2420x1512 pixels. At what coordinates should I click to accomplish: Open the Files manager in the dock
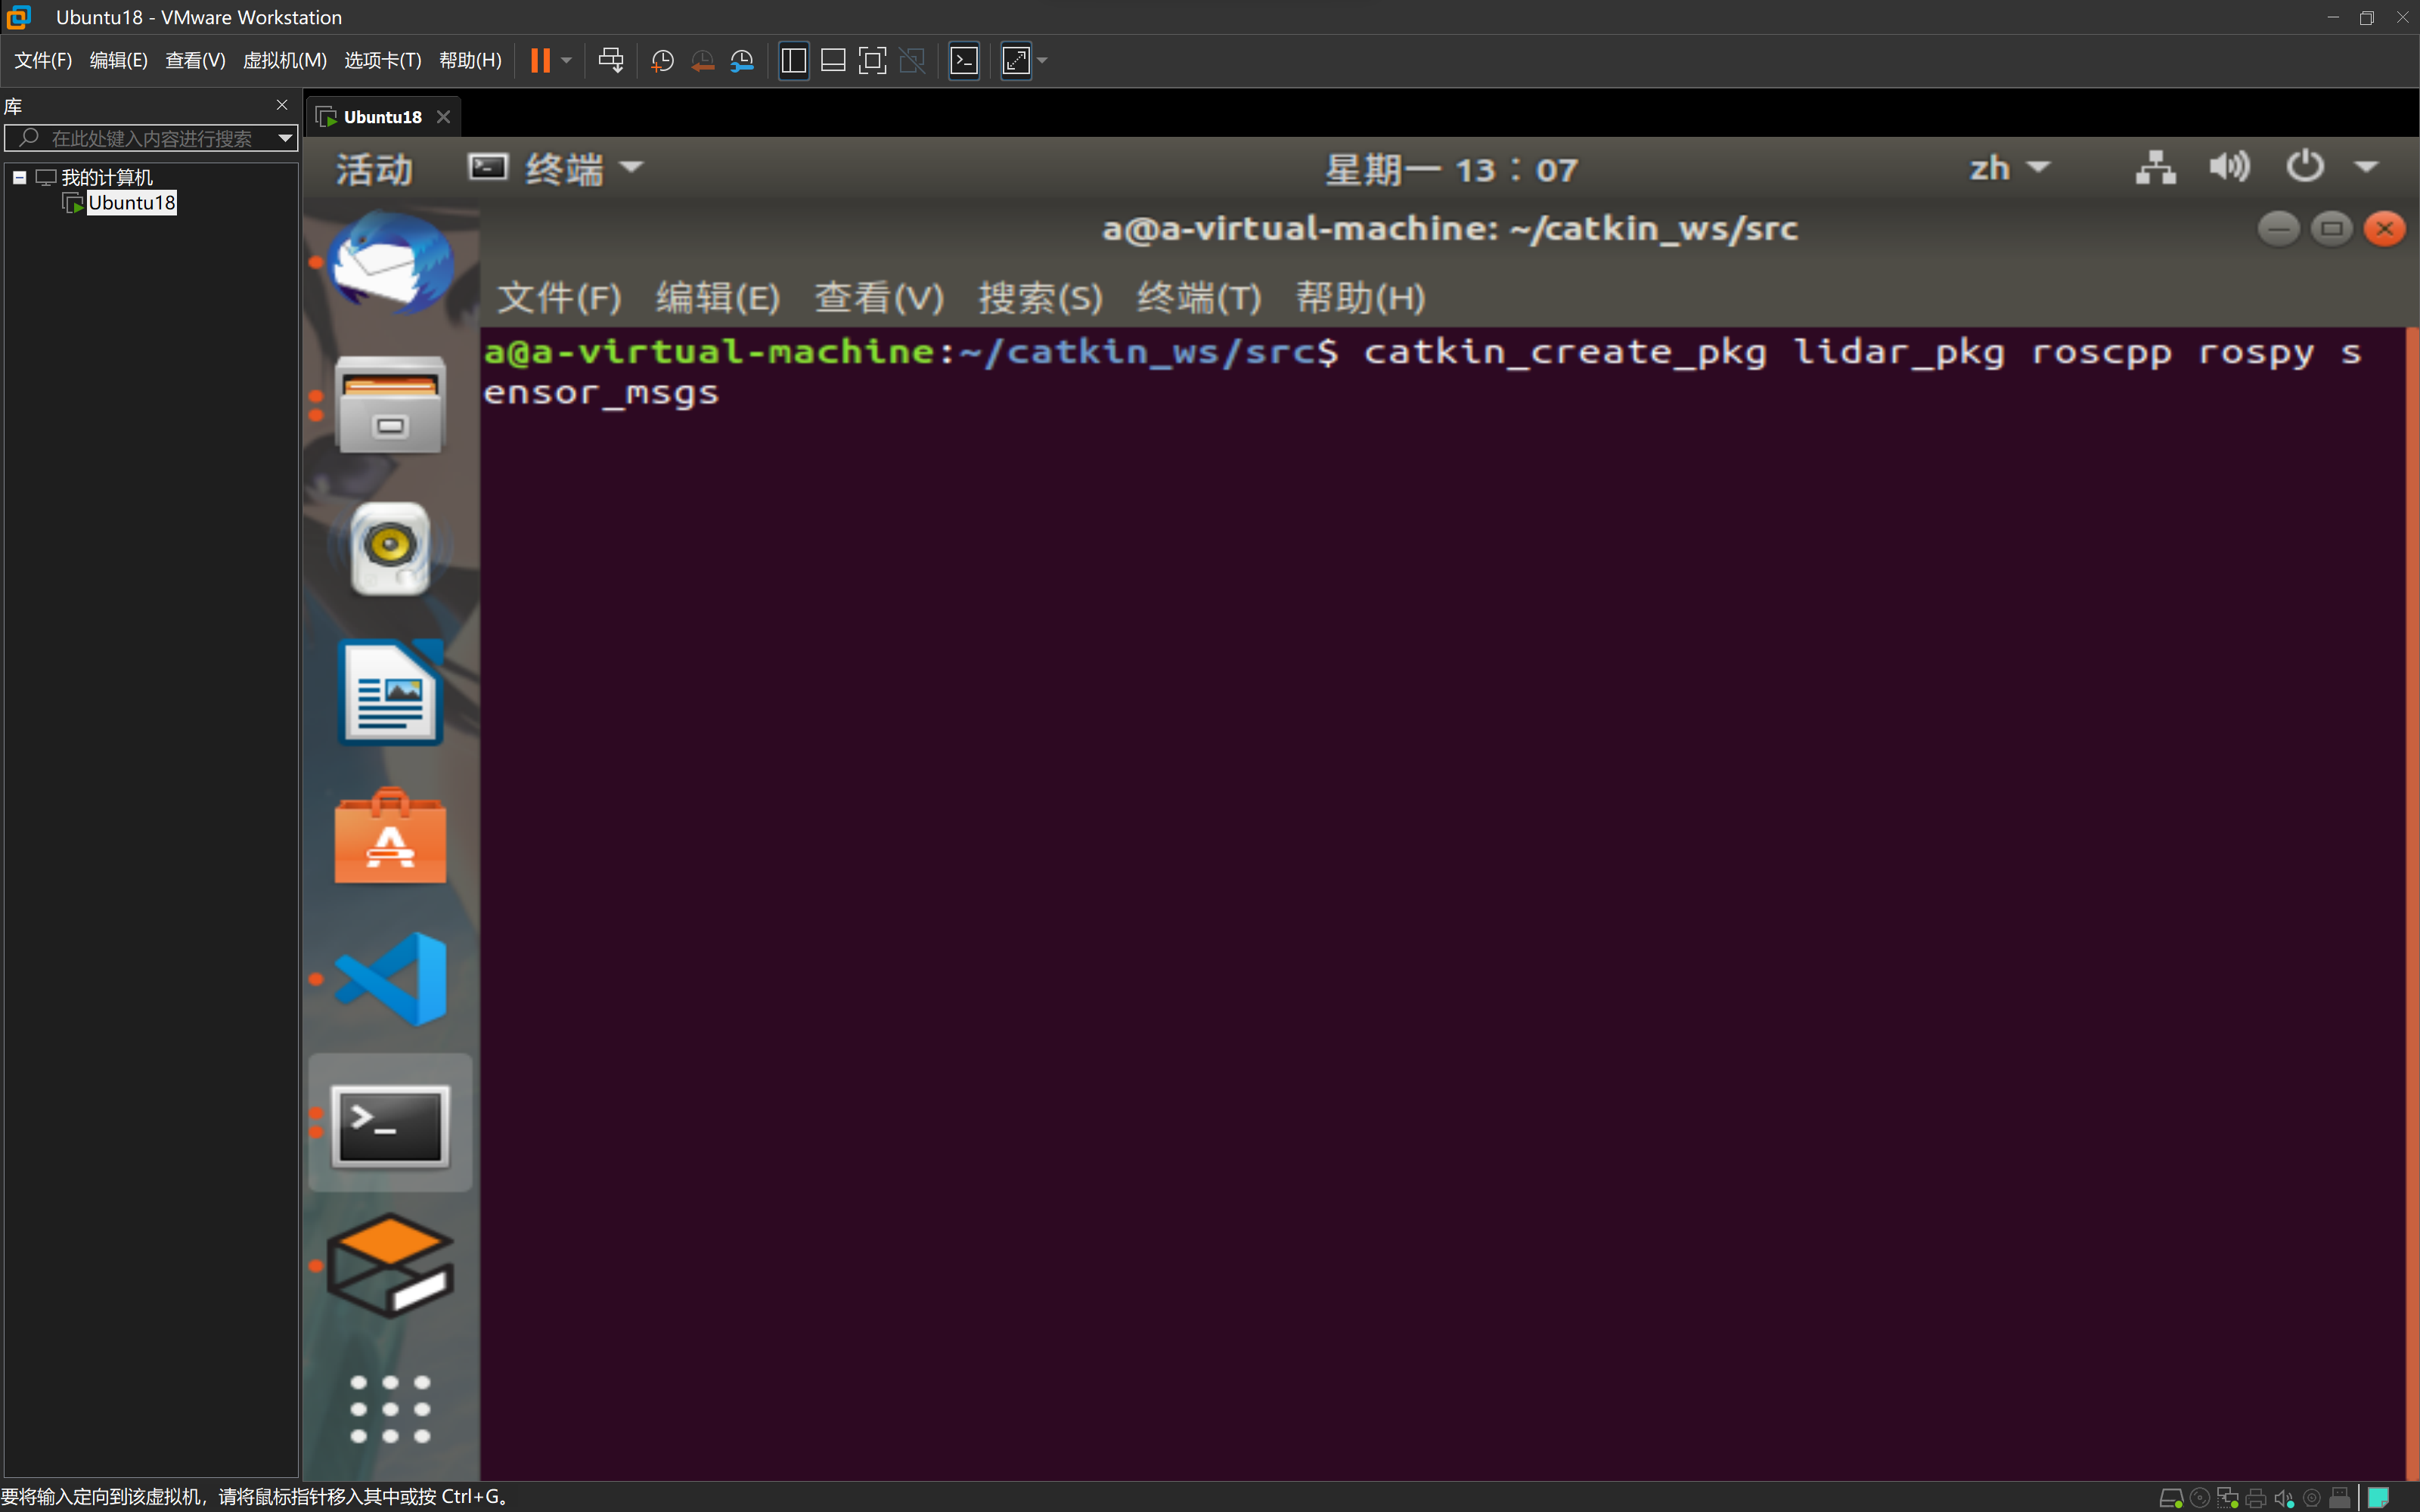coord(390,405)
